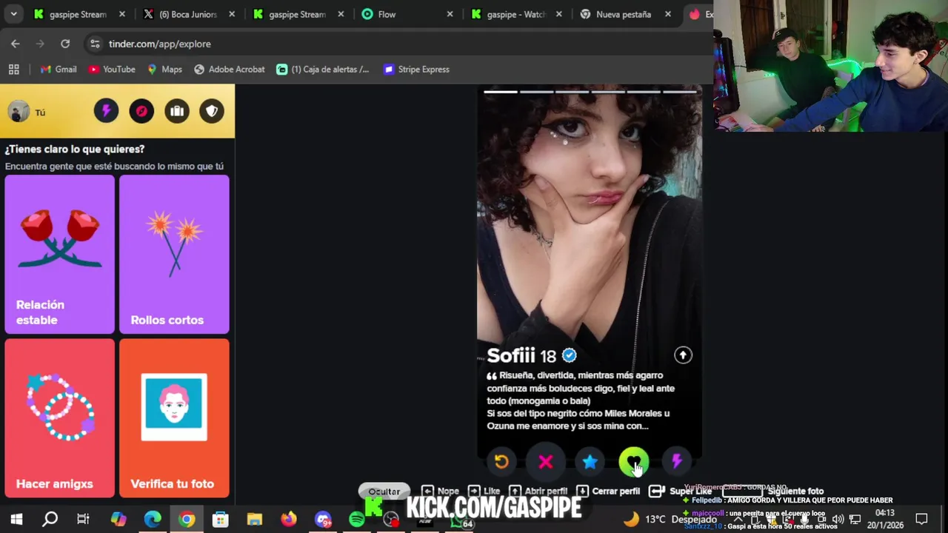Click the pink X Nope button
Viewport: 948px width, 533px height.
tap(546, 462)
